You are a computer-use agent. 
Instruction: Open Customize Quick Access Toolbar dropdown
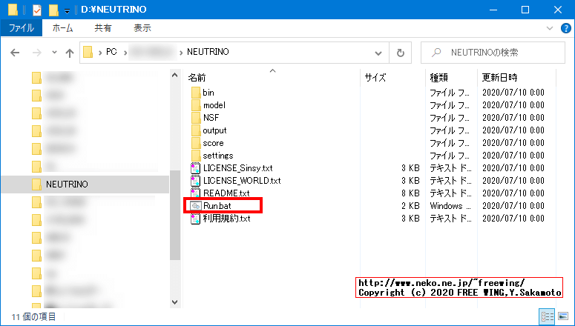(x=67, y=11)
